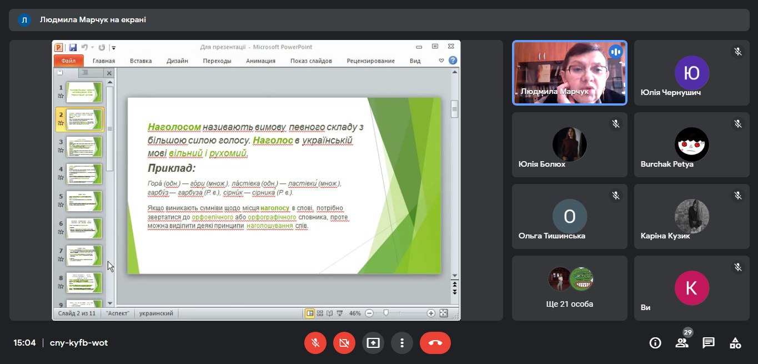Hang up with the red leave call button

pos(435,343)
